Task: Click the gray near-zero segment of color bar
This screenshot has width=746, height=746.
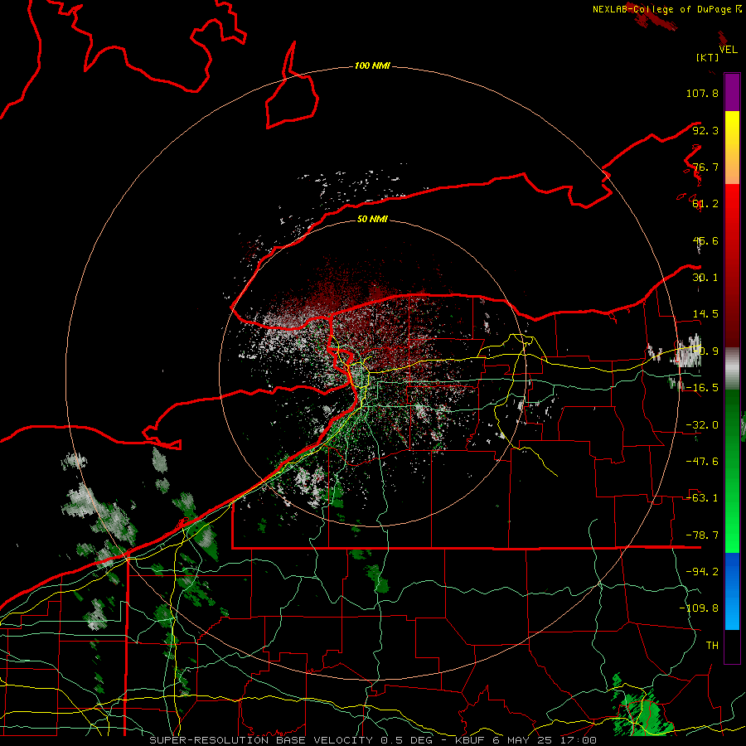Action: (x=732, y=368)
